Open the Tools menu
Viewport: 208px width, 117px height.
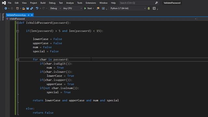pos(80,3)
